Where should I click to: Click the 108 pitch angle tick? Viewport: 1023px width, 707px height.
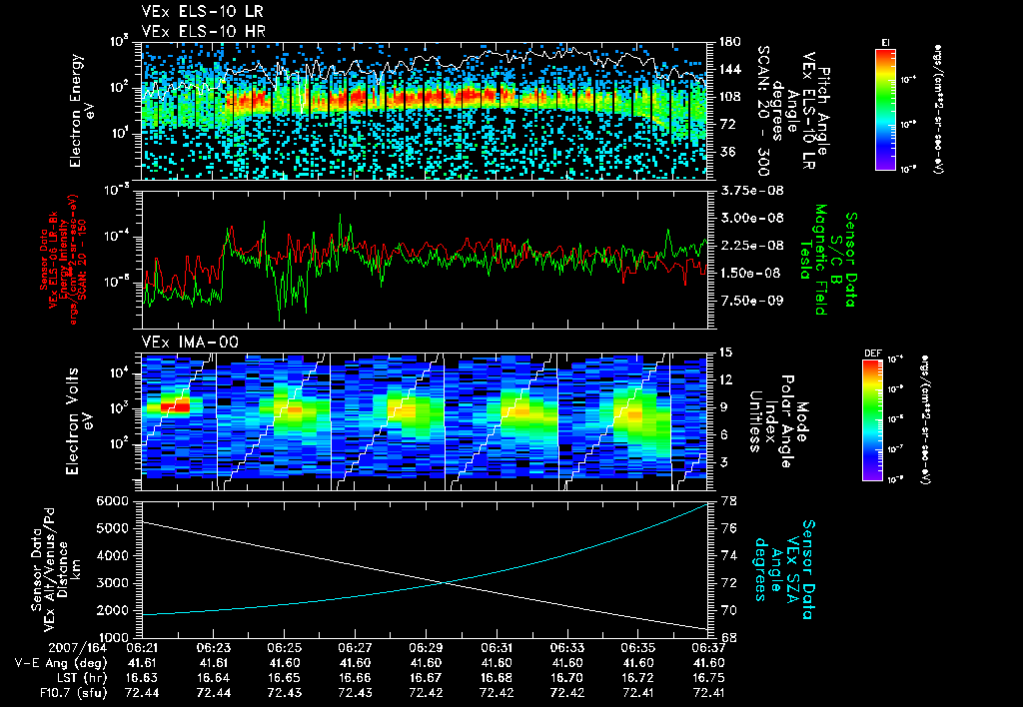coord(729,97)
